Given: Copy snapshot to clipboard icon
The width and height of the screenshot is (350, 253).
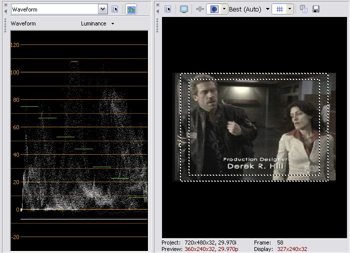Looking at the screenshot, I should 303,9.
